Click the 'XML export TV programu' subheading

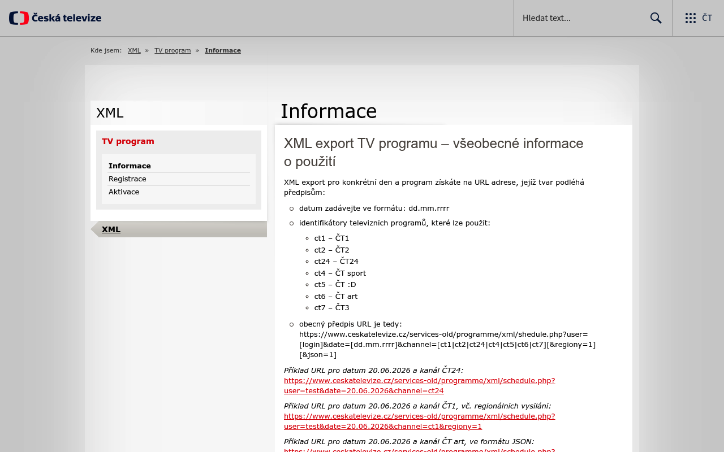tap(433, 152)
